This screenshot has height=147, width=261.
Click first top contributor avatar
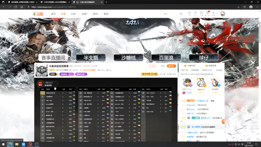pos(187,83)
